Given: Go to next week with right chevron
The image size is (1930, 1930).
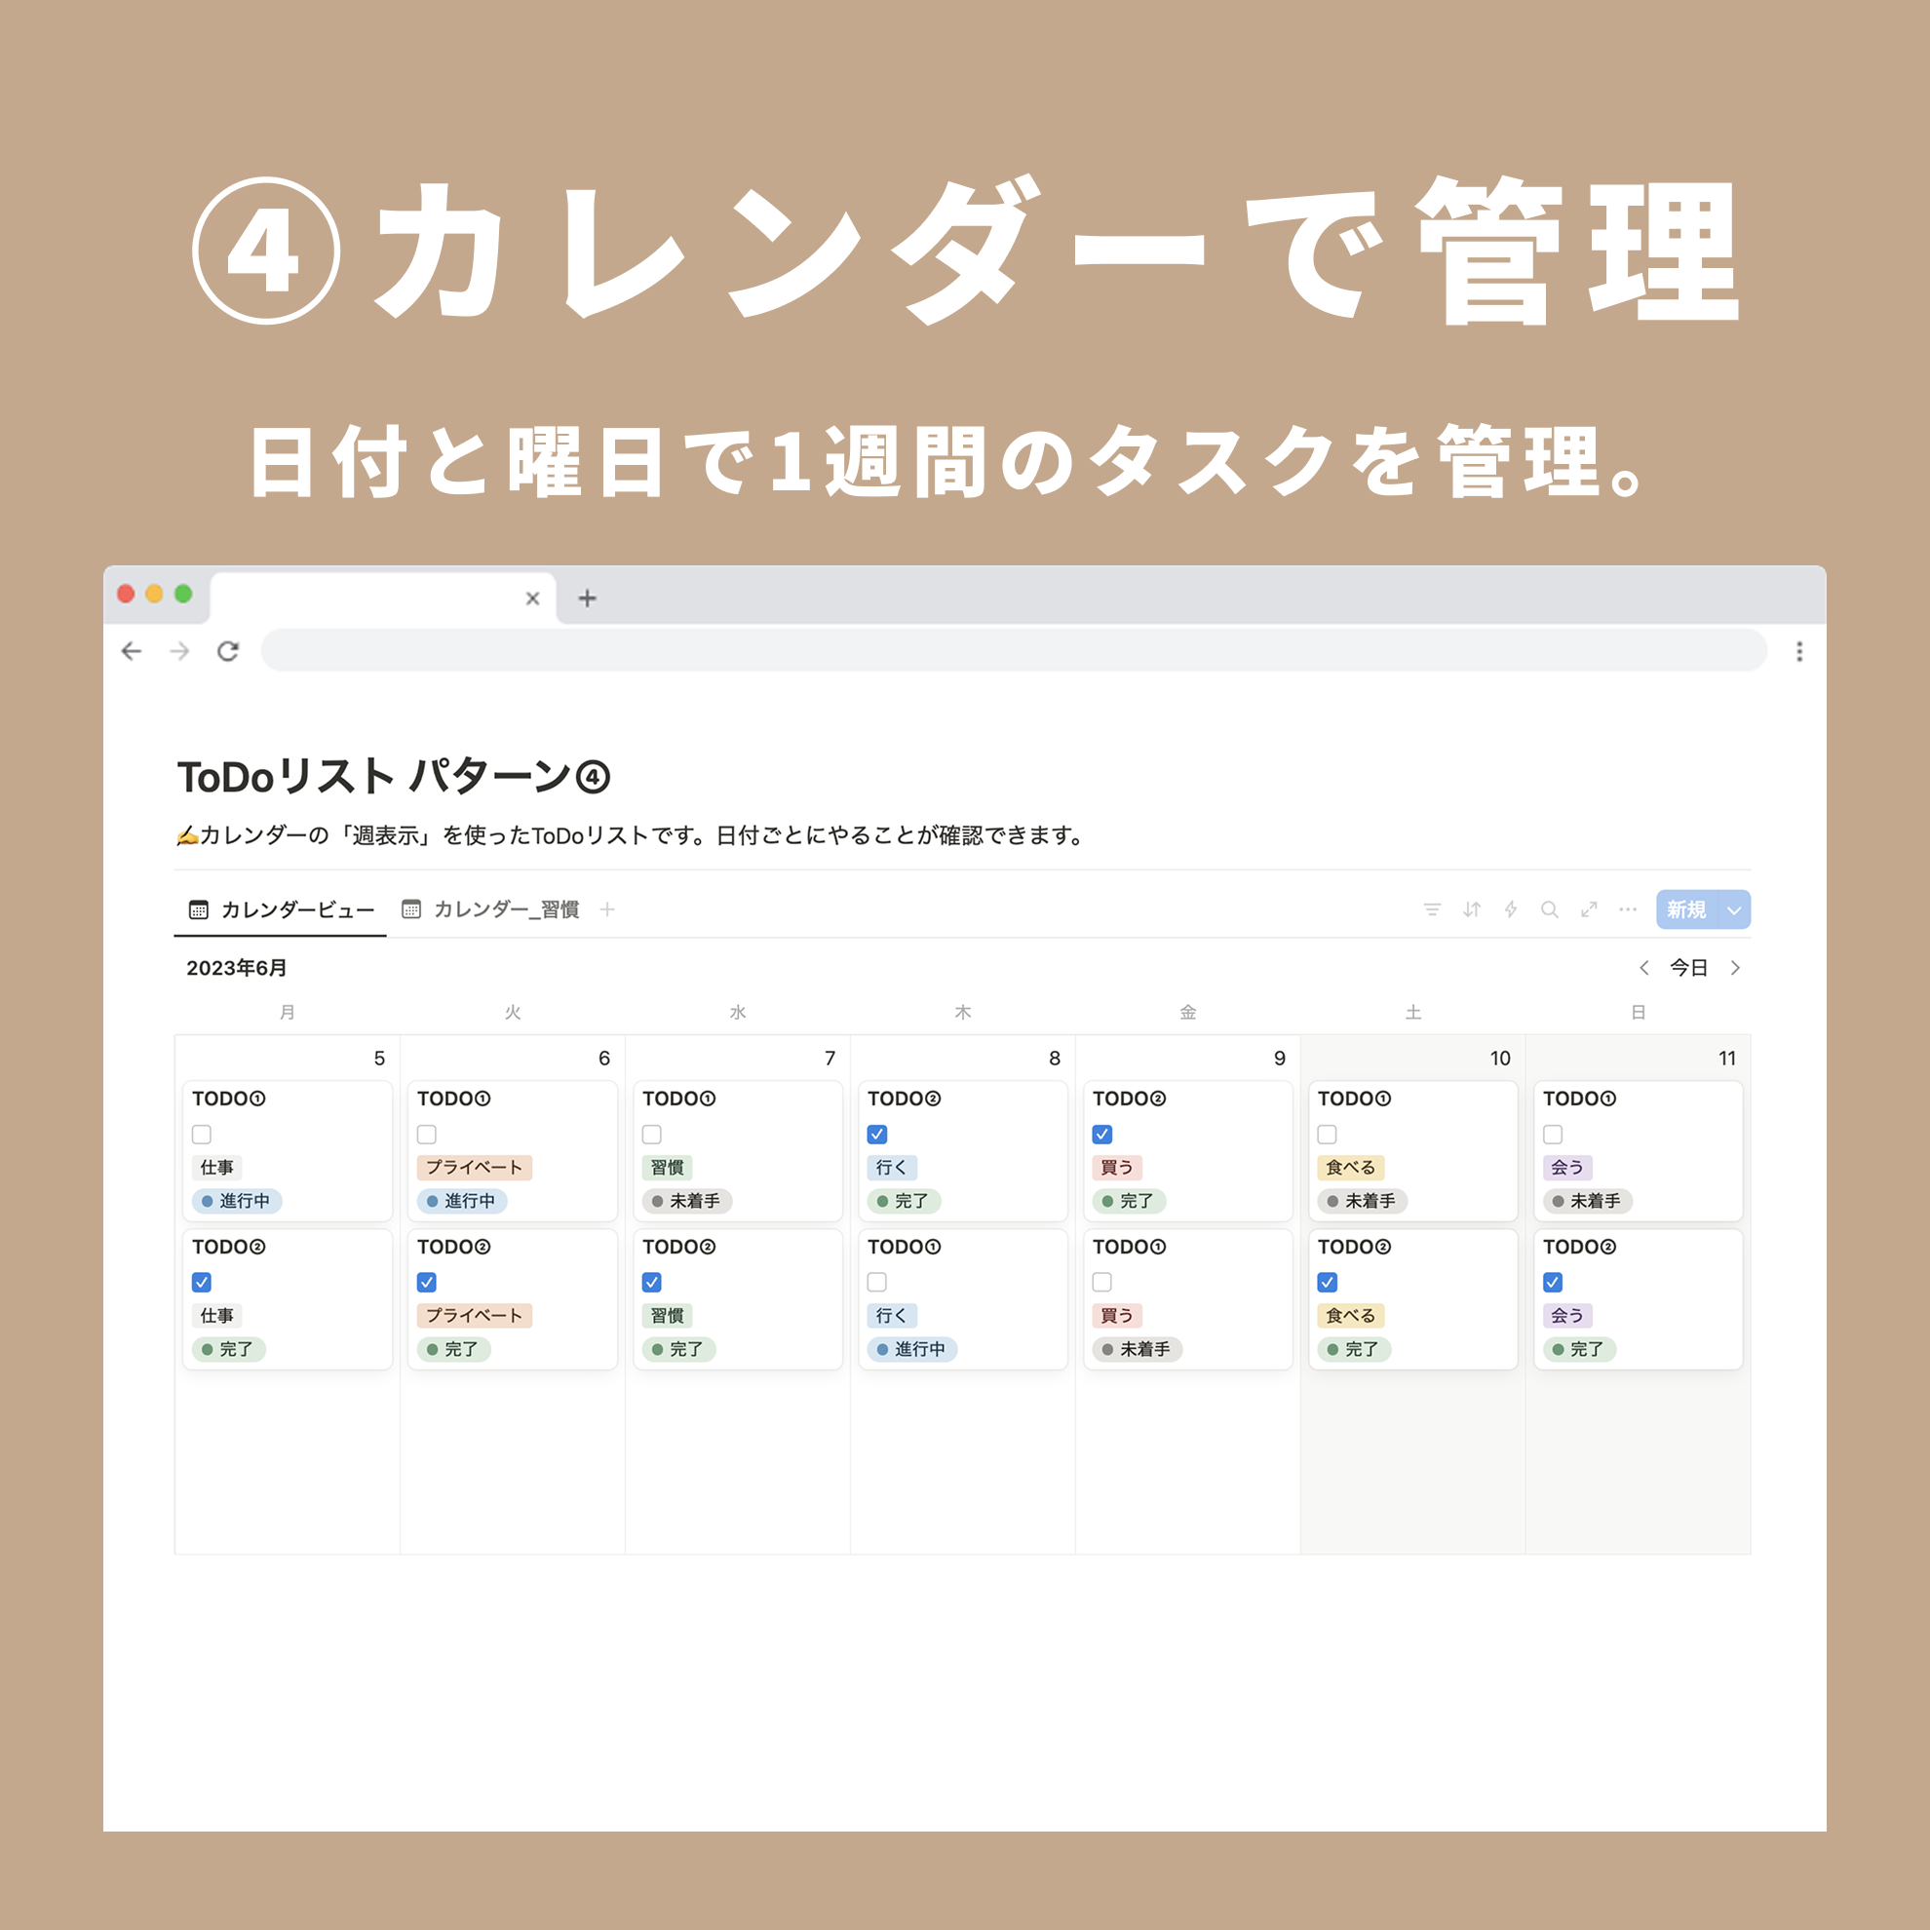Looking at the screenshot, I should click(1735, 967).
